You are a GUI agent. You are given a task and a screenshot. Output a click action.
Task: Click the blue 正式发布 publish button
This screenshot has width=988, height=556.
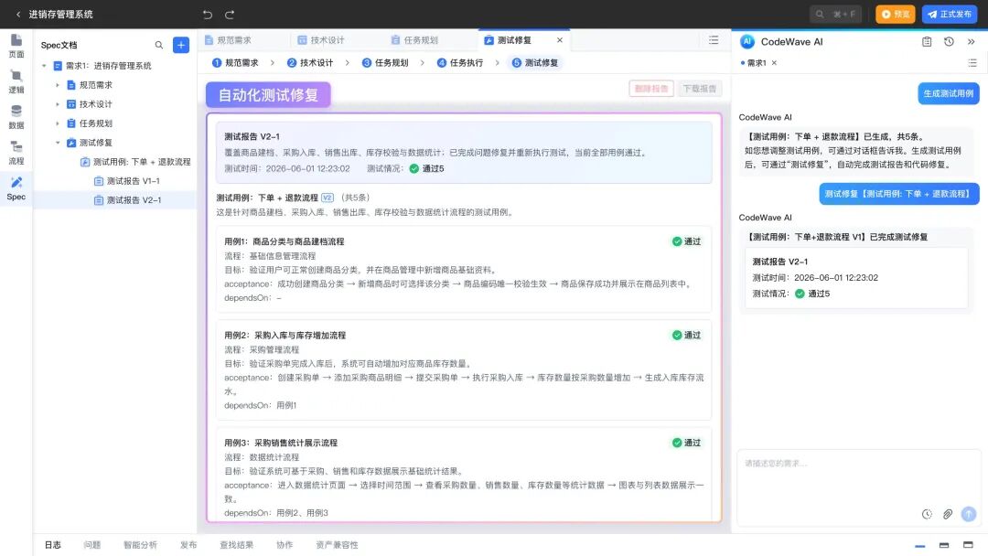(949, 14)
